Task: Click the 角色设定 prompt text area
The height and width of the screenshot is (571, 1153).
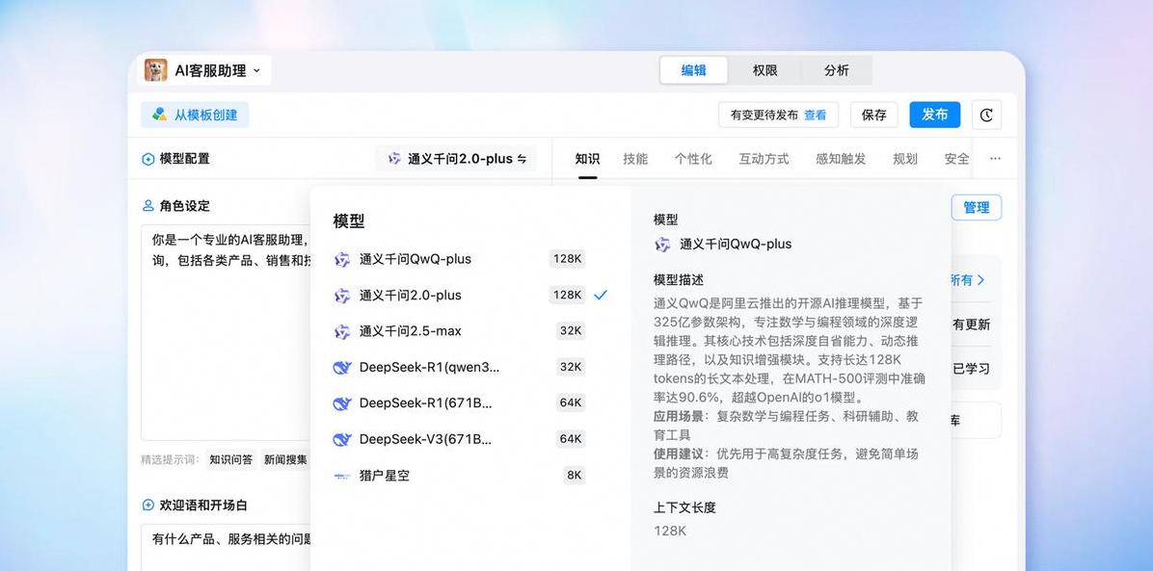Action: tap(228, 332)
